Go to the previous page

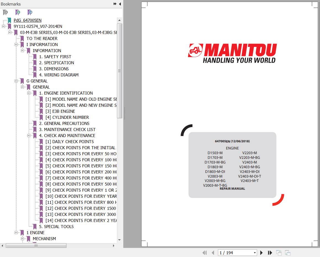point(213,253)
